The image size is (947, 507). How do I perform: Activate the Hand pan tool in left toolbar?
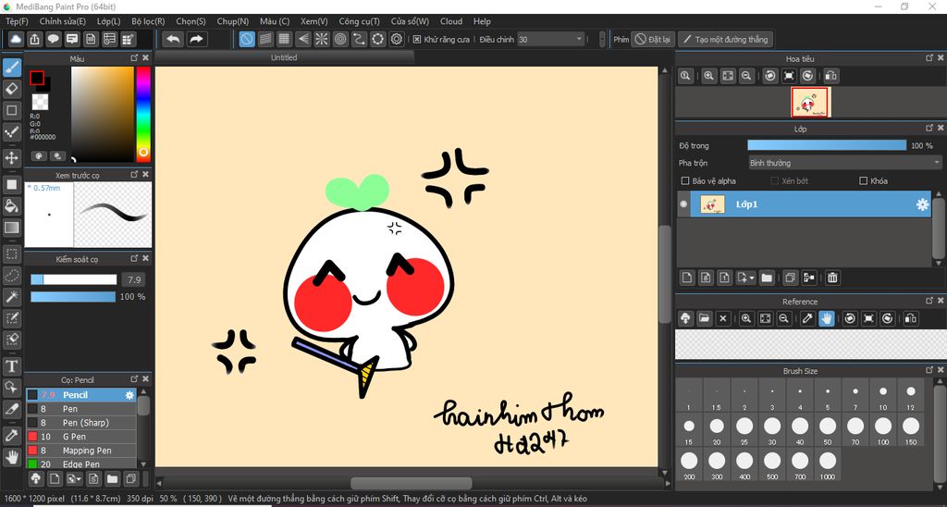coord(12,456)
